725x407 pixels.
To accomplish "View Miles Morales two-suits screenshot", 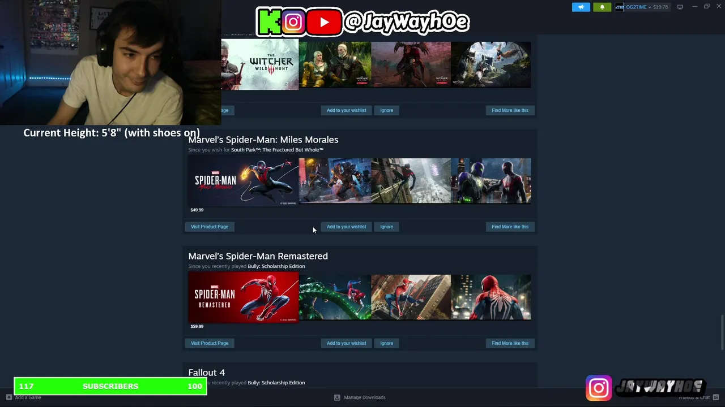I will click(491, 181).
